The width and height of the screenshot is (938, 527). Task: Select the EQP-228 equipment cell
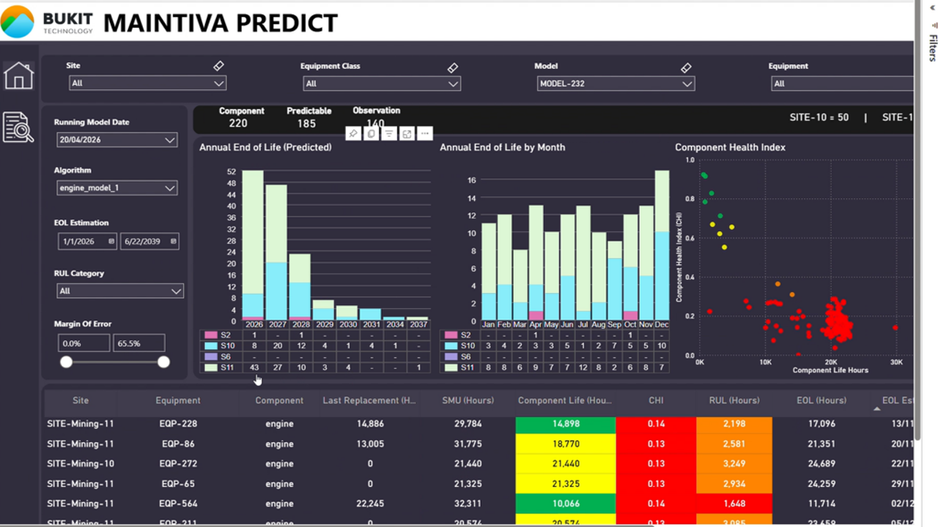point(177,424)
